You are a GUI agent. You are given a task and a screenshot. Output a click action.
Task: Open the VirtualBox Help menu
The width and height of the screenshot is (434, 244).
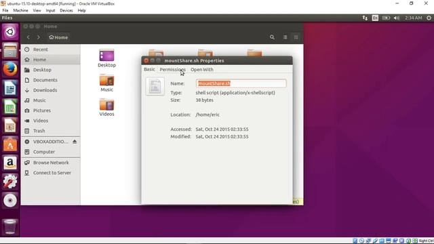pyautogui.click(x=81, y=11)
